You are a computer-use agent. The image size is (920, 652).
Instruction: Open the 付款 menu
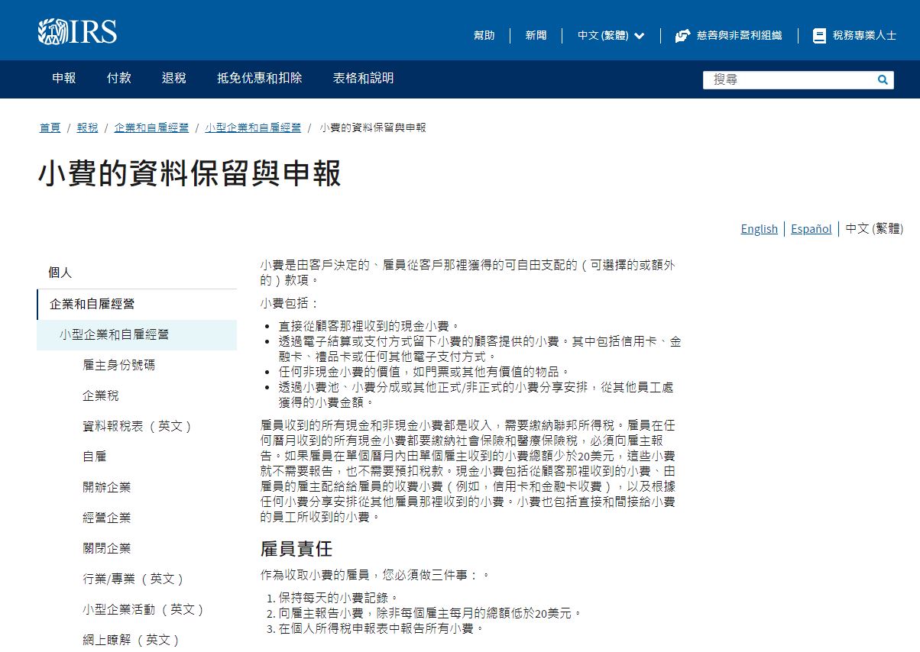(118, 78)
